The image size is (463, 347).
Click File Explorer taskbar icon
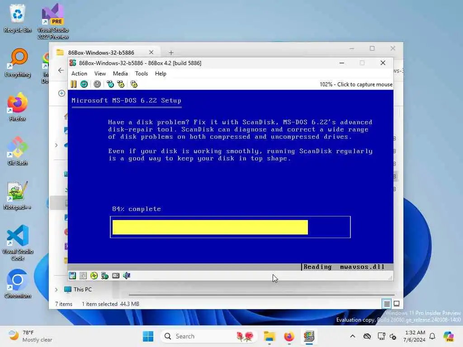[x=269, y=336]
